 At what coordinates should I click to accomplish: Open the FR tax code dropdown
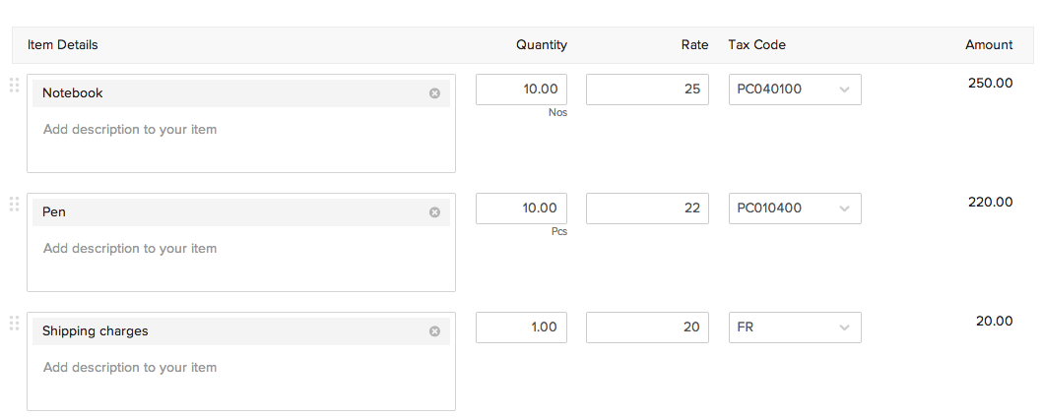point(795,328)
